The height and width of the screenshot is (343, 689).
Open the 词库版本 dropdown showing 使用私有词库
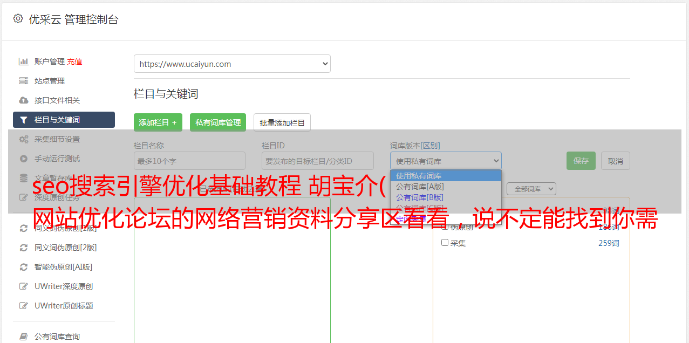point(446,161)
